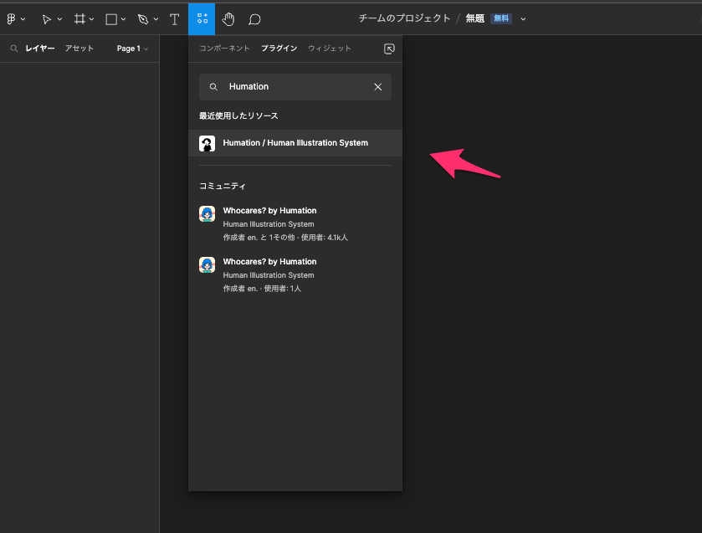Expand the Frame tool options chevron

[91, 19]
